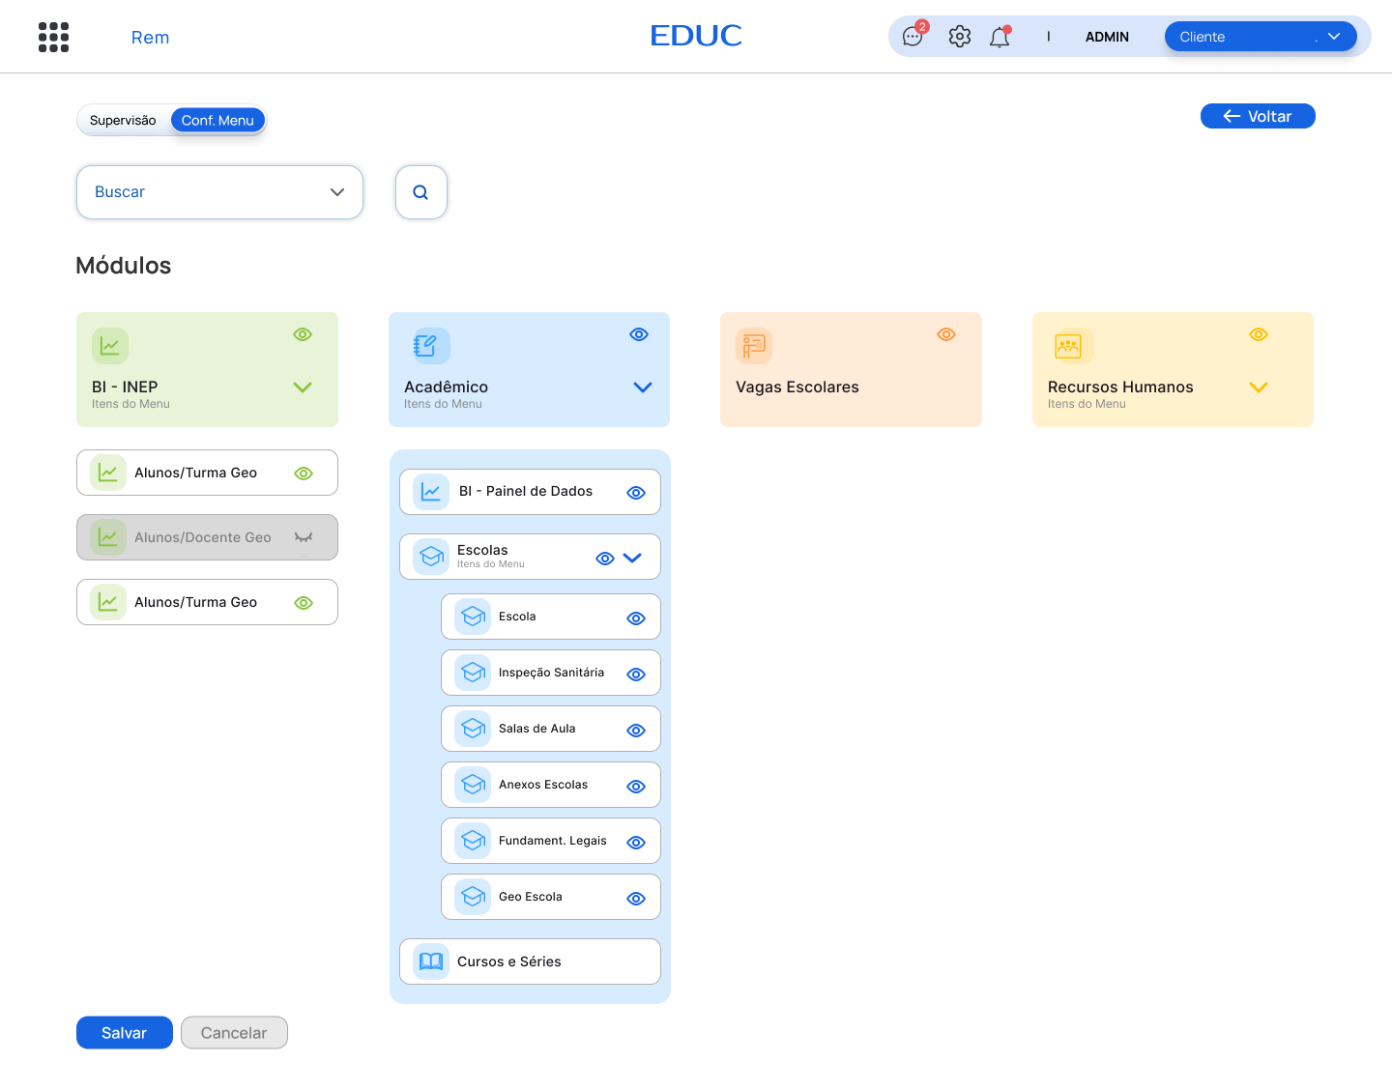The height and width of the screenshot is (1091, 1392).
Task: Collapse the Acadêmico module item list
Action: (642, 387)
